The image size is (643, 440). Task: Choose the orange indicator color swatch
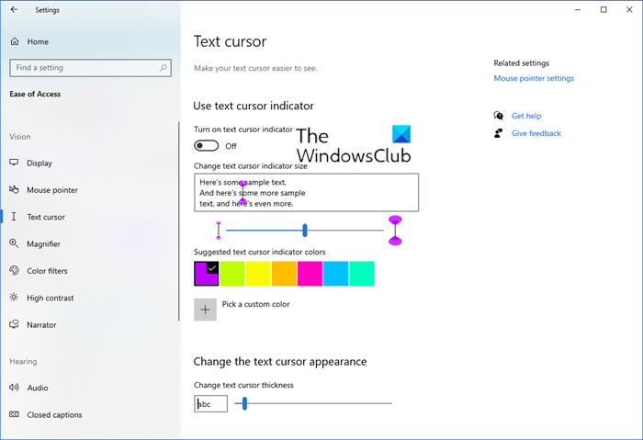coord(284,274)
